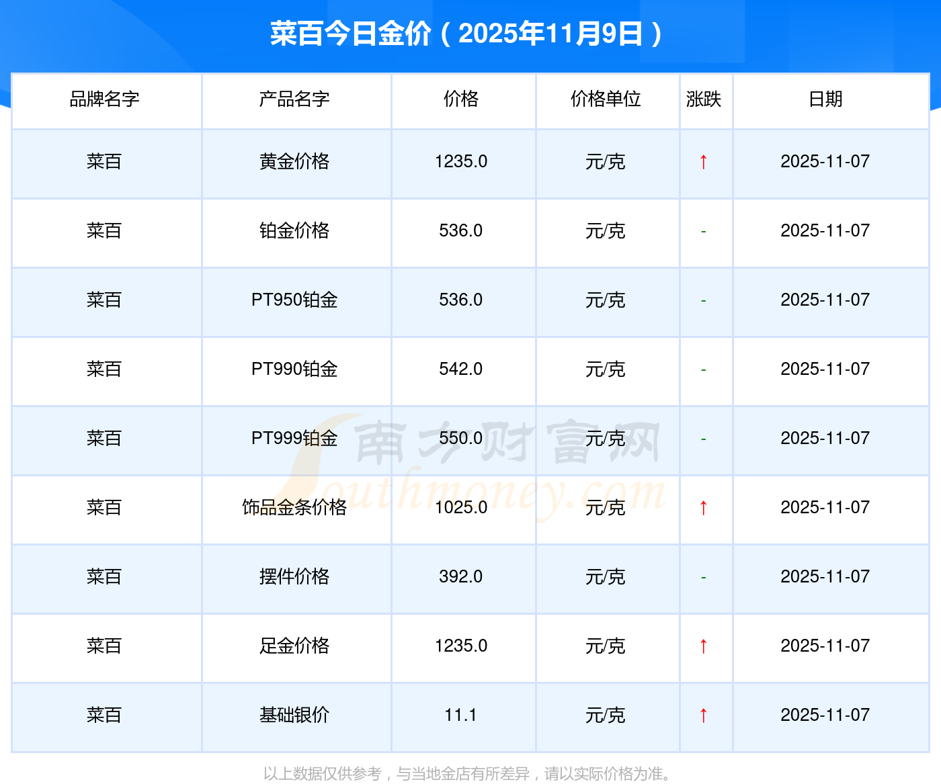Click the date 2025-11-07 in the 饰品金条价格 row
The height and width of the screenshot is (784, 941).
[825, 508]
